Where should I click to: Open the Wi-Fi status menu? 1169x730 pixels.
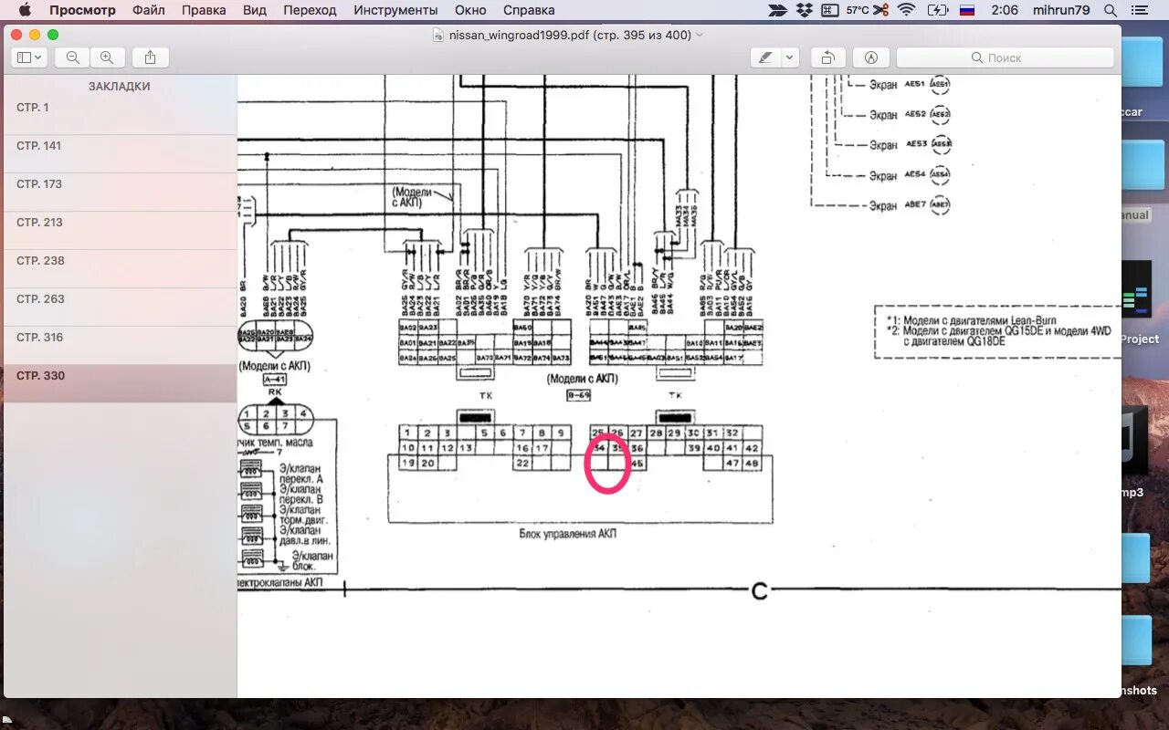(906, 10)
